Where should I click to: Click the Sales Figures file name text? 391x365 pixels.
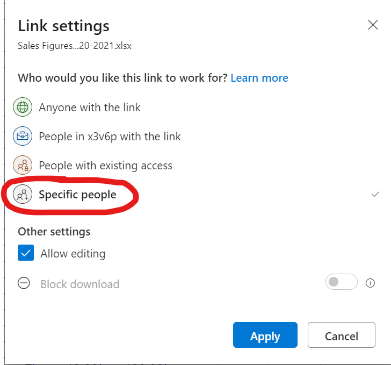75,46
